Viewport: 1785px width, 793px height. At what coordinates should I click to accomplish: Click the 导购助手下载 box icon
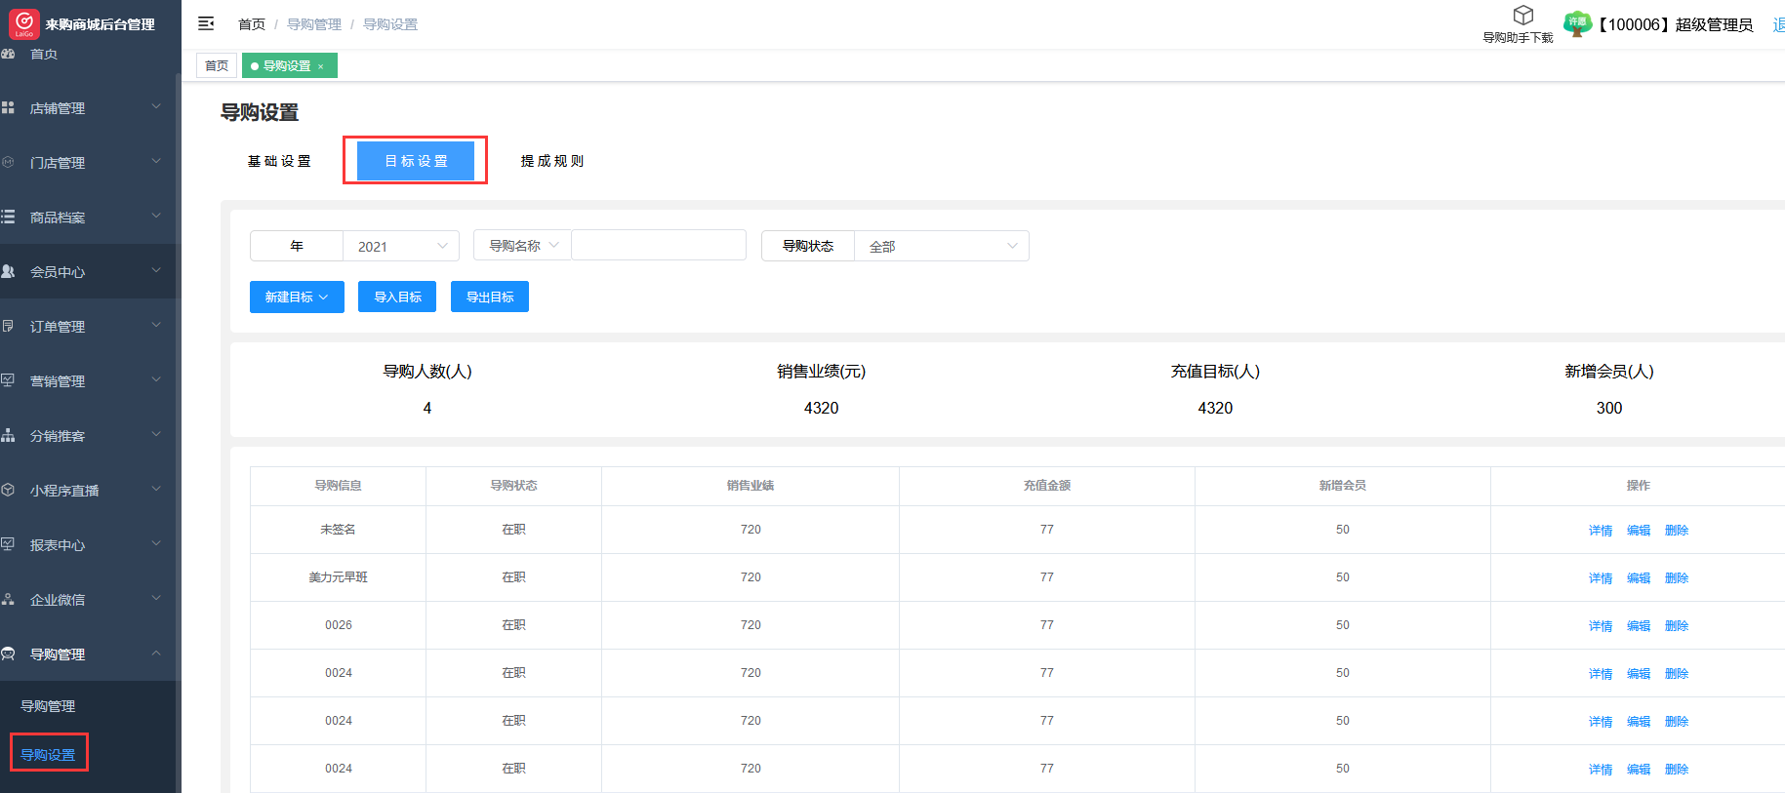click(x=1522, y=16)
